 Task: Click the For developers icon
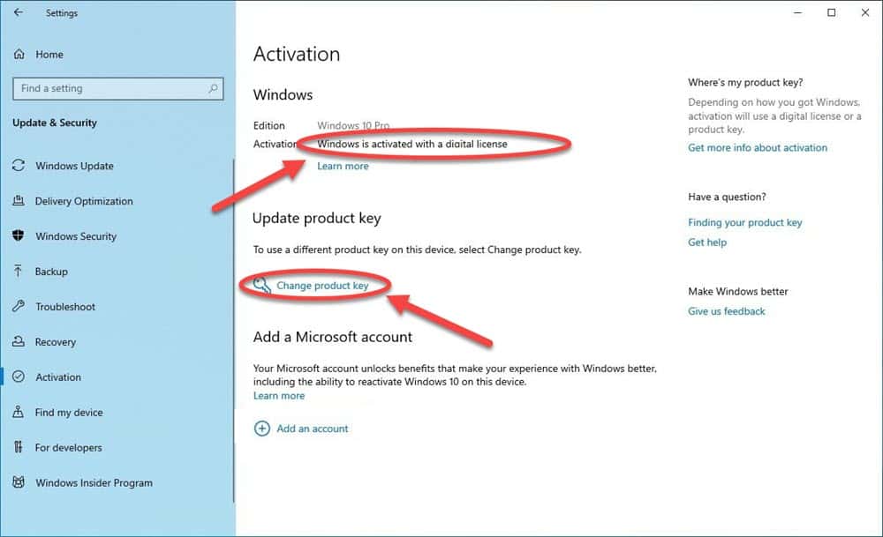(19, 447)
